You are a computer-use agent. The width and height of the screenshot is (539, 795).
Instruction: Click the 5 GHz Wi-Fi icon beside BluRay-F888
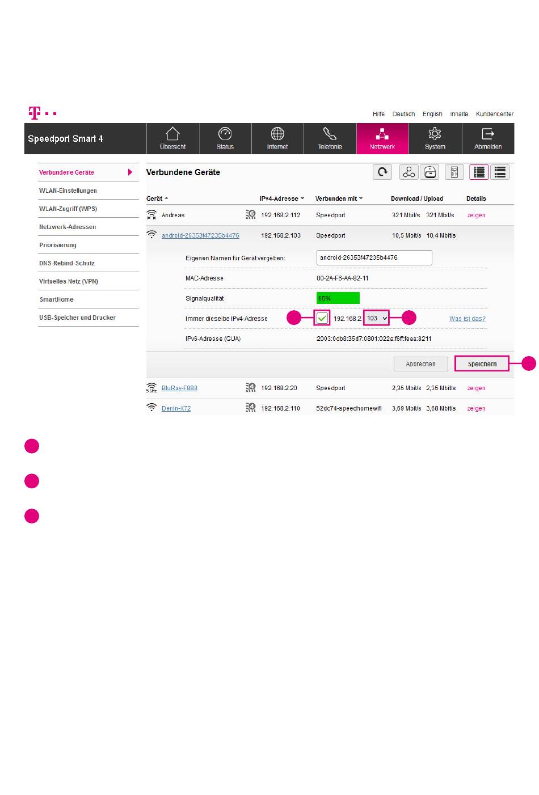click(x=151, y=388)
